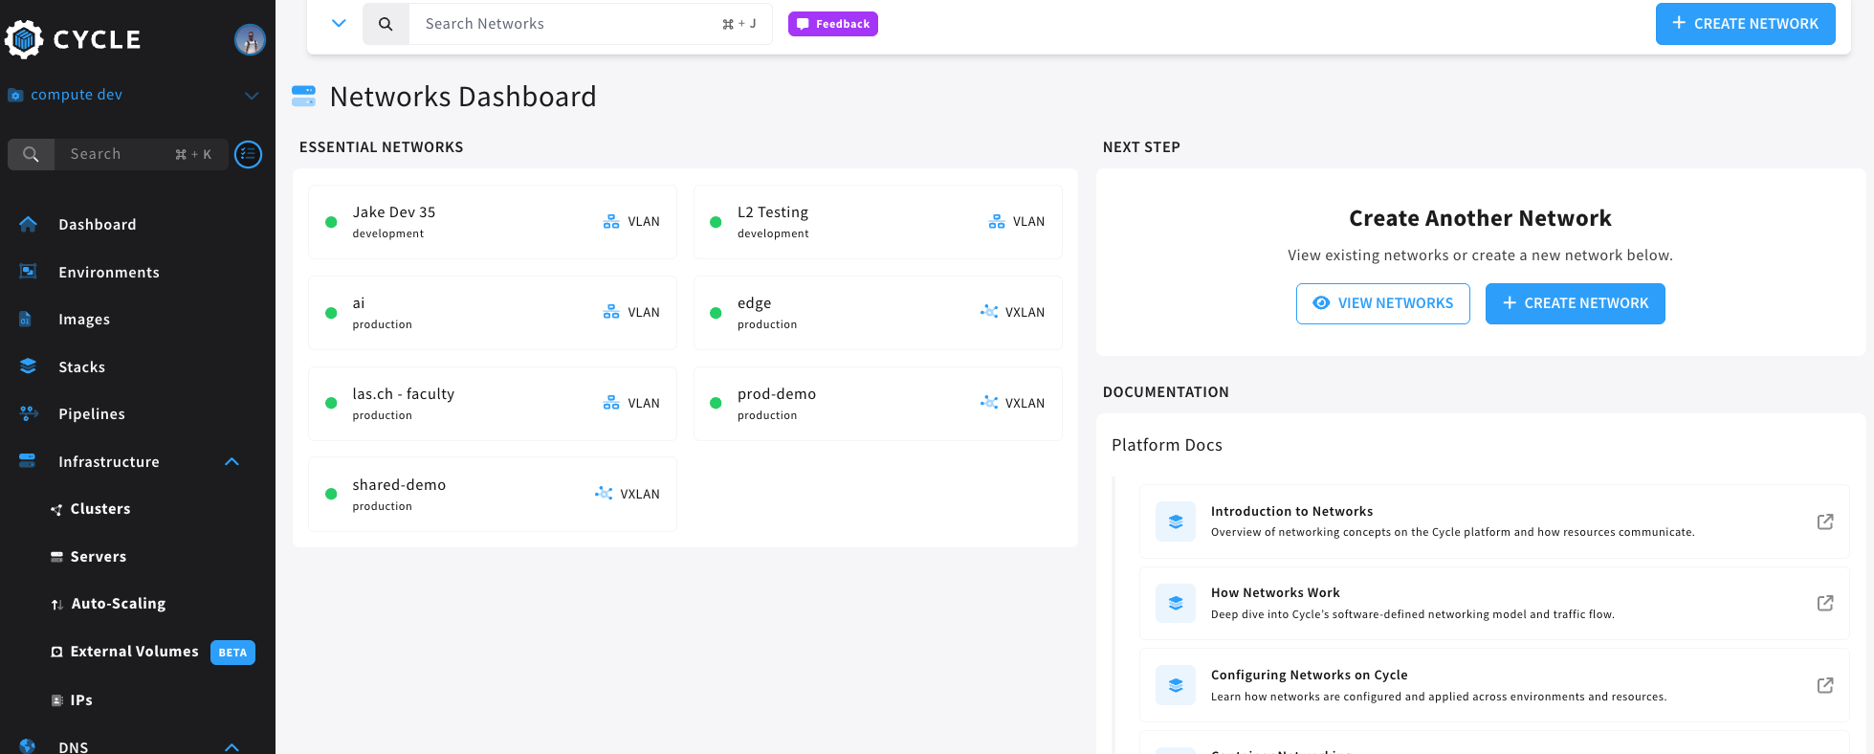Open IPs under Infrastructure
1874x754 pixels.
coord(81,700)
